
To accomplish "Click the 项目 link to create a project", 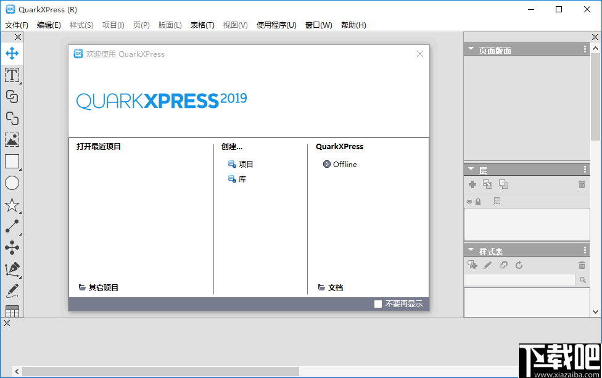I will 245,164.
